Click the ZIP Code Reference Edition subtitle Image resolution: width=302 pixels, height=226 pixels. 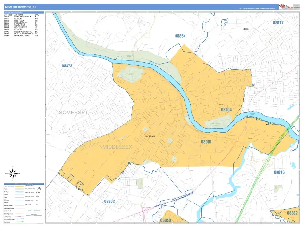click(x=256, y=8)
